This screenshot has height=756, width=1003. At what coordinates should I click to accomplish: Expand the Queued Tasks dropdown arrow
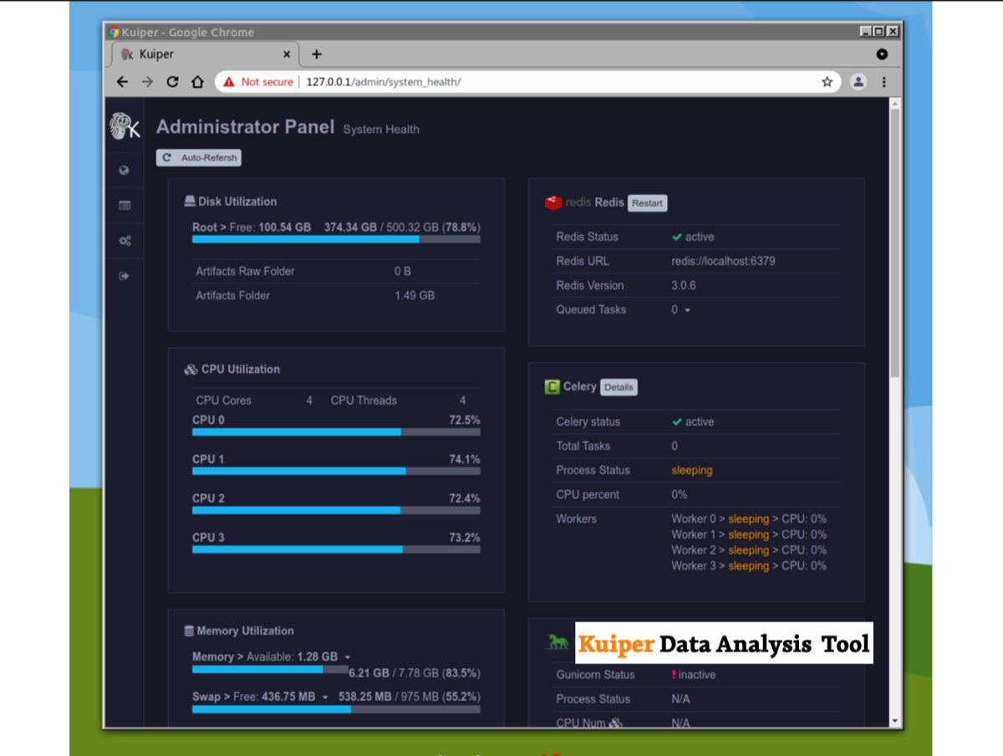[x=687, y=310]
